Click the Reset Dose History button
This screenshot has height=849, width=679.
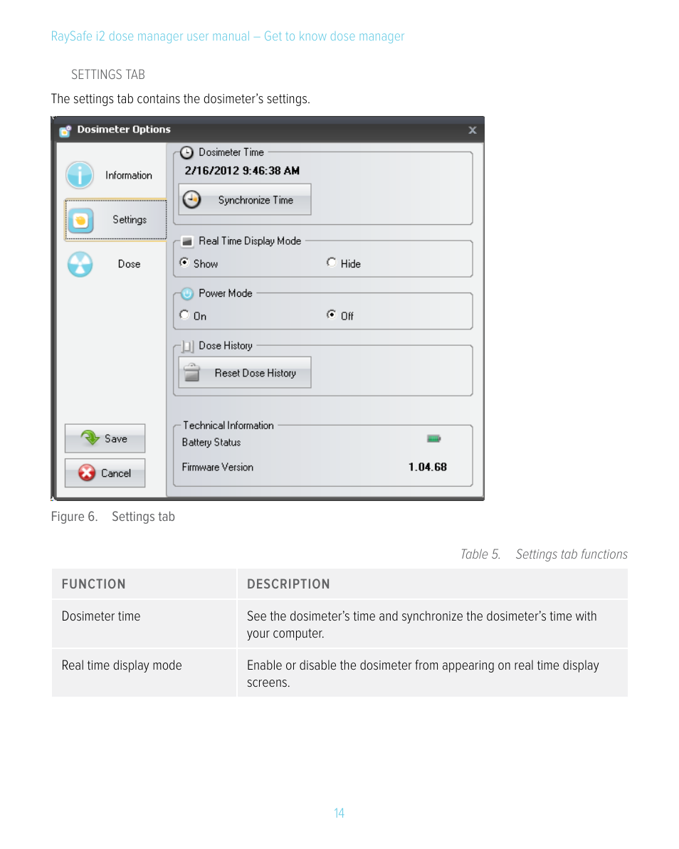(x=245, y=372)
